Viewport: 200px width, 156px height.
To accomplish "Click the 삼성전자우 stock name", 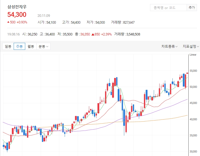I will click(17, 7).
